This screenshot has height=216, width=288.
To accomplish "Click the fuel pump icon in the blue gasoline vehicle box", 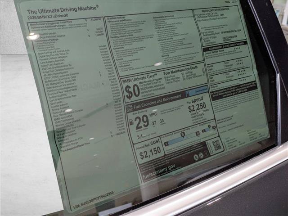I will point(188,94).
